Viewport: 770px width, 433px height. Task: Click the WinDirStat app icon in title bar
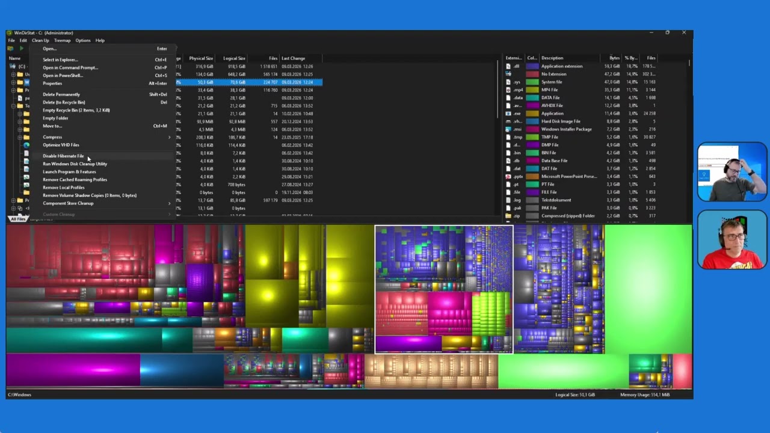[x=10, y=33]
